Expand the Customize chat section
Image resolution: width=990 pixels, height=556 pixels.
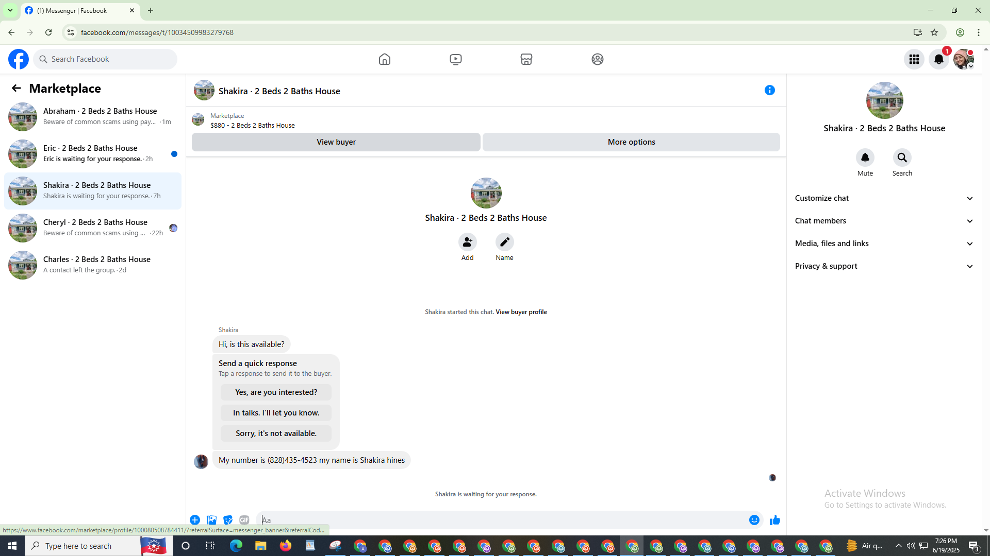(885, 198)
